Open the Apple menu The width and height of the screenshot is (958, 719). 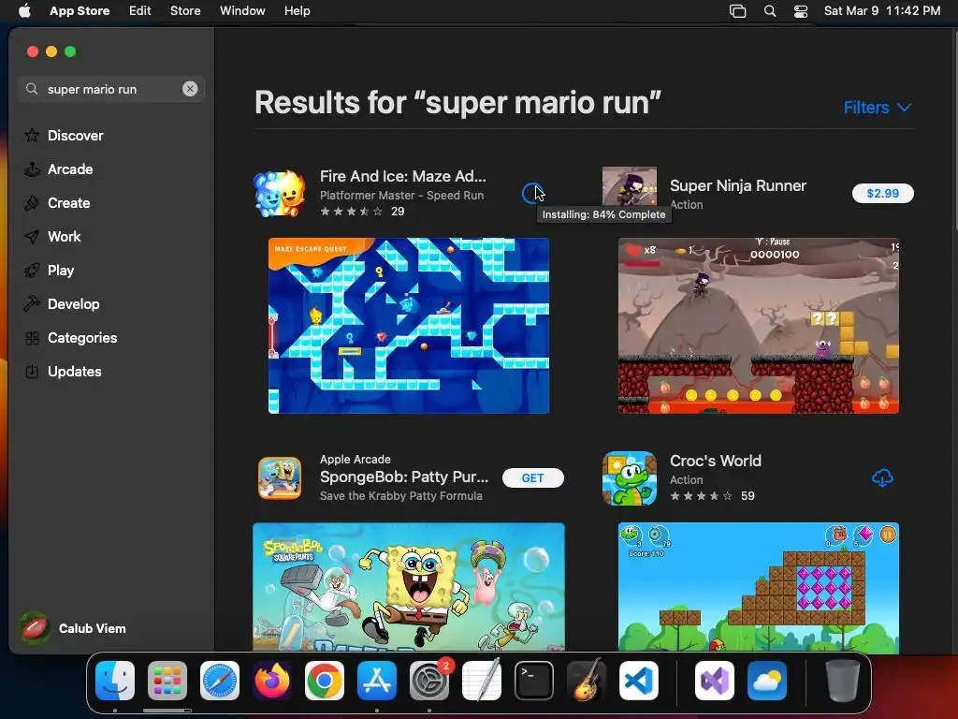24,11
